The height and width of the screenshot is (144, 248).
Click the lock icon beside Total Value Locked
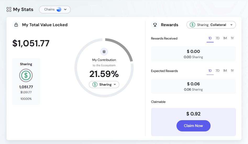16,25
